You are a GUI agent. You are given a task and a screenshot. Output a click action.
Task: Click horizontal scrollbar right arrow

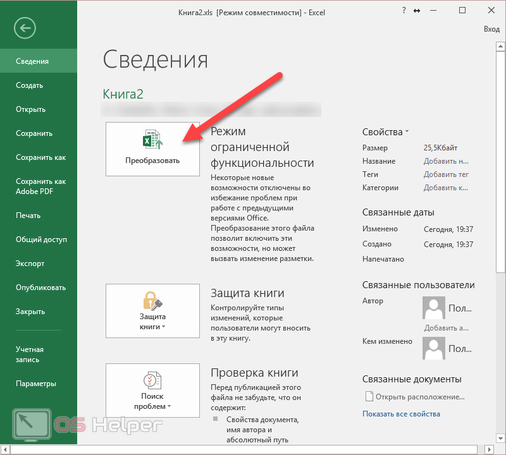click(x=489, y=449)
